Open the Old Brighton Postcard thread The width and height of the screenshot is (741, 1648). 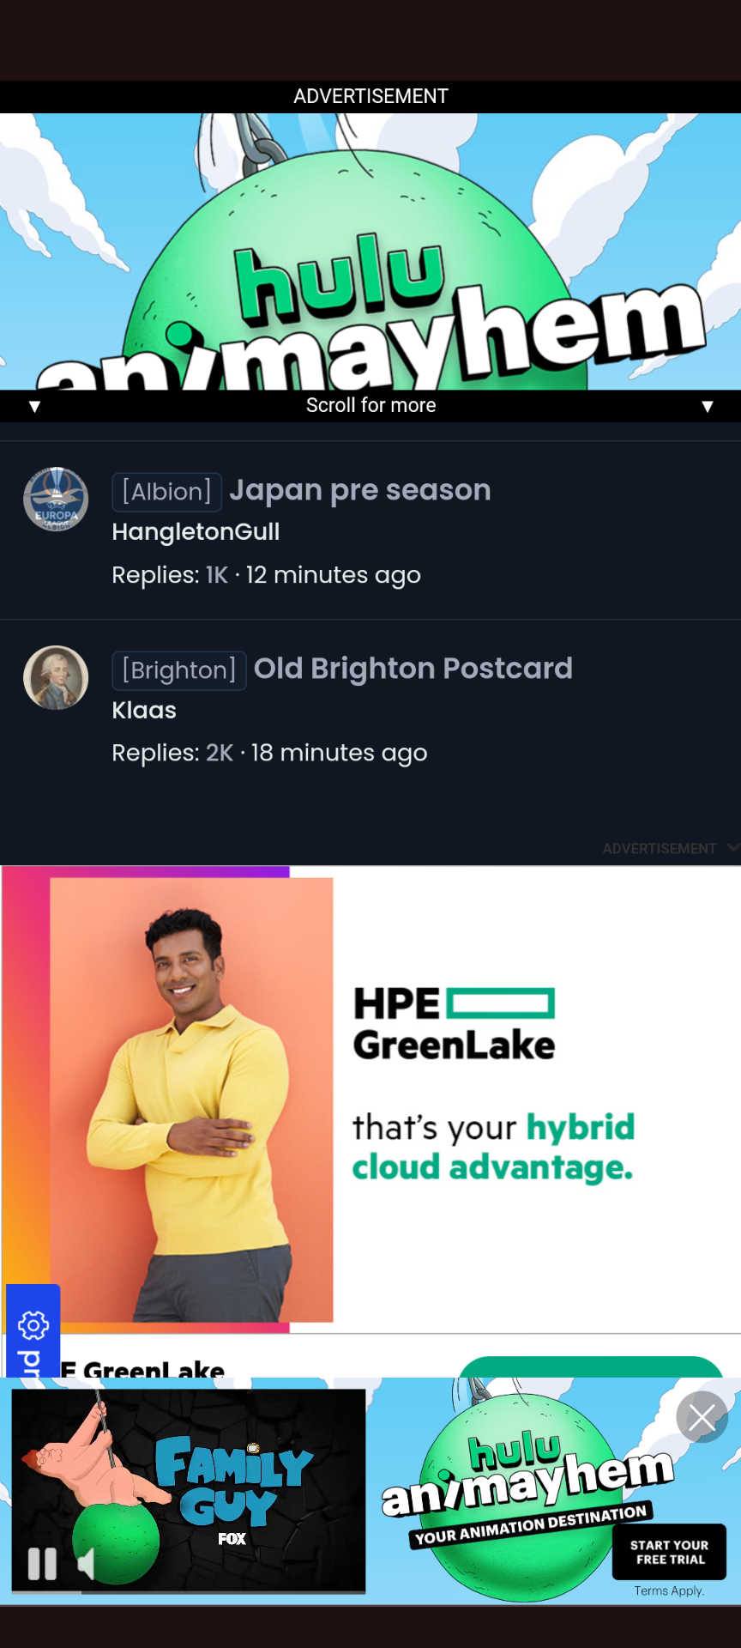[x=413, y=669]
